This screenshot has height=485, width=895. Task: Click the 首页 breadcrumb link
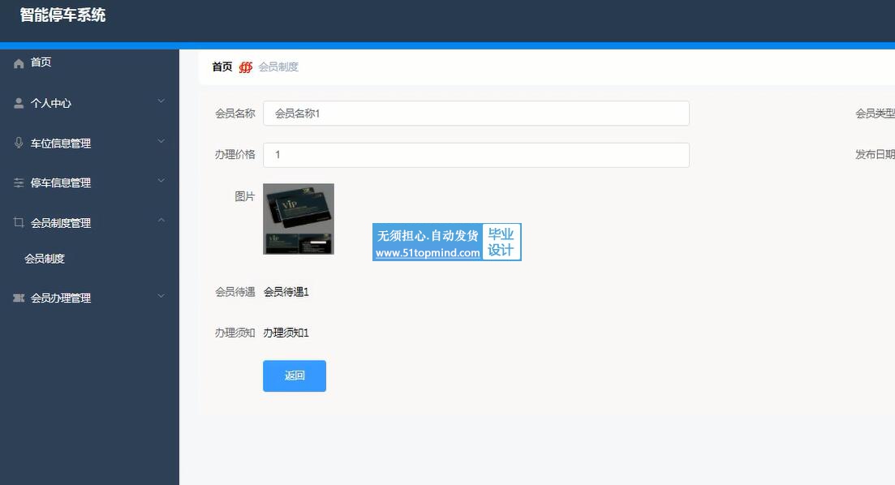coord(222,67)
